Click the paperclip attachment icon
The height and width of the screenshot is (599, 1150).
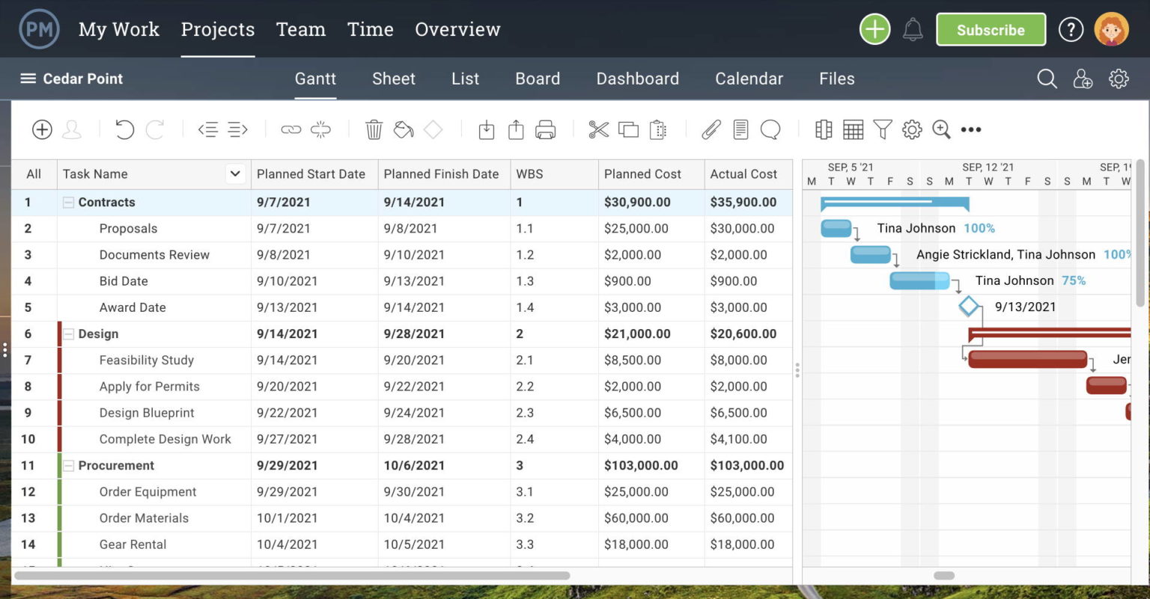[x=711, y=129]
